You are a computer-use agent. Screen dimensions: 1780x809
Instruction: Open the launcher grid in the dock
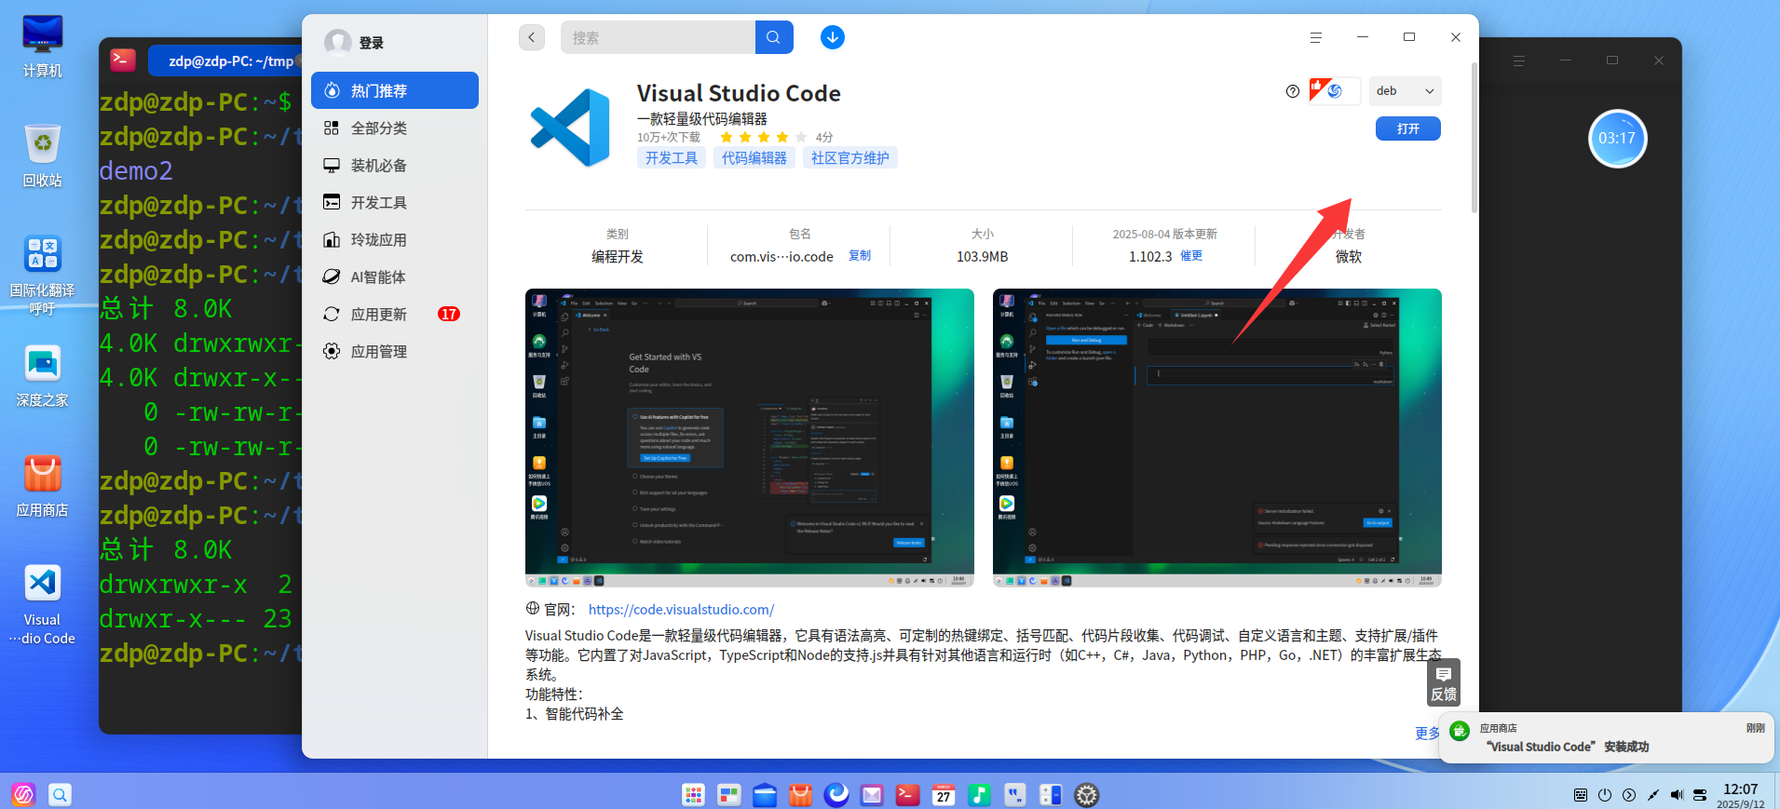[x=694, y=794]
